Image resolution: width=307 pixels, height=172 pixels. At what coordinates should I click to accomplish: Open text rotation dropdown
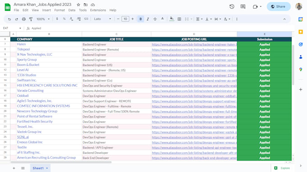point(227,19)
